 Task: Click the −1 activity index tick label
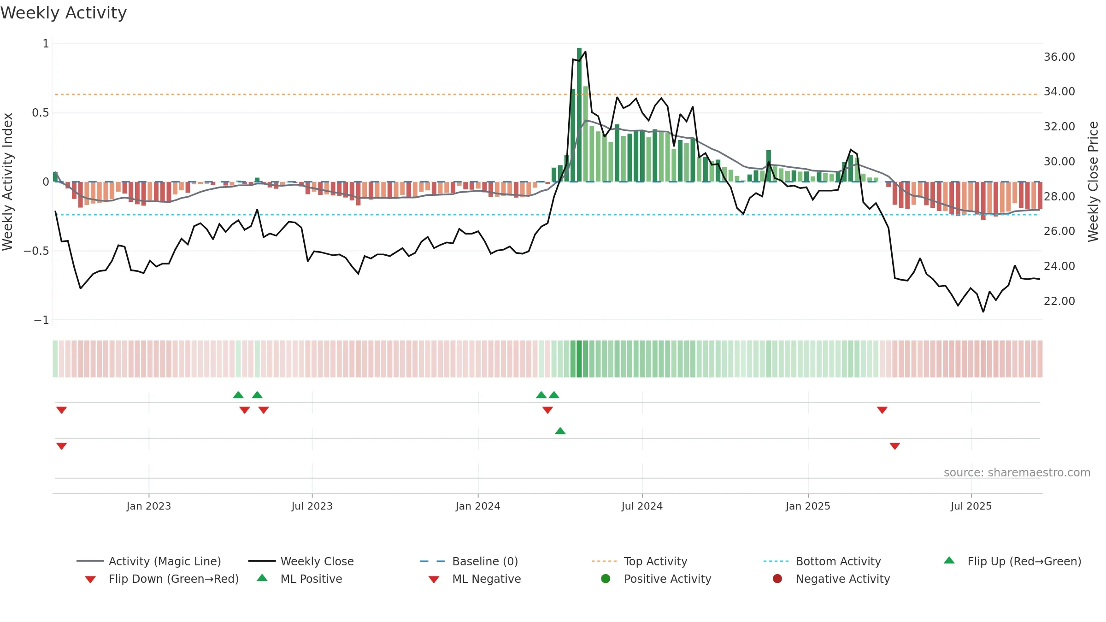[x=41, y=320]
